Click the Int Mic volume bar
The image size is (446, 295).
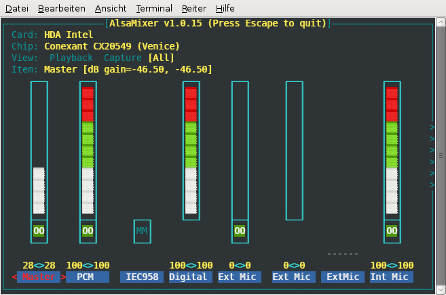click(x=392, y=151)
